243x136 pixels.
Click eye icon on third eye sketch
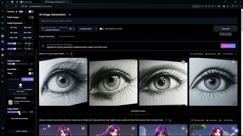click(x=183, y=62)
